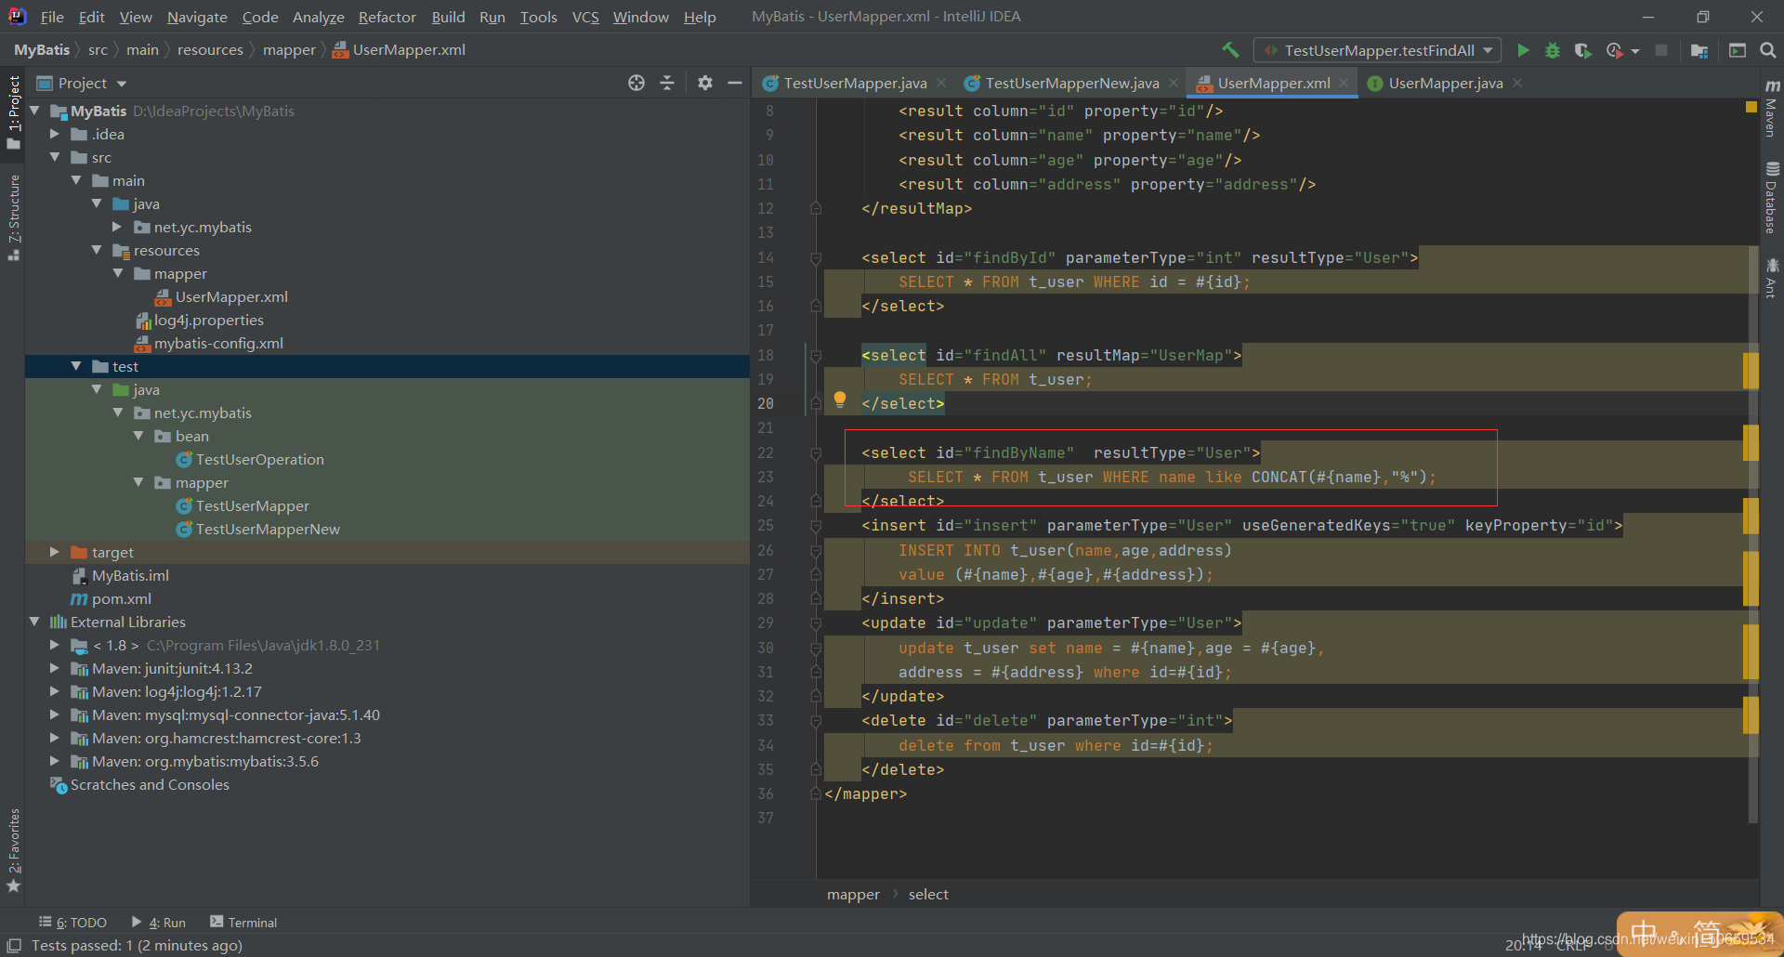Open Search Everywhere magnifier icon
1784x957 pixels.
click(x=1768, y=50)
